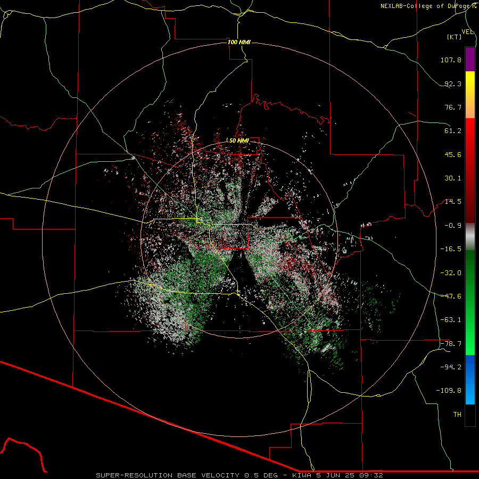Click the 76.7 velocity scale value

pyautogui.click(x=453, y=107)
